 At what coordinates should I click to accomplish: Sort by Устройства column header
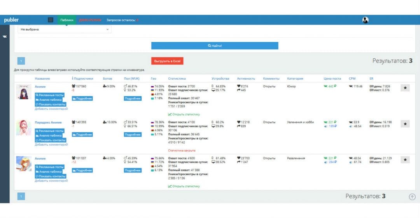tap(220, 78)
